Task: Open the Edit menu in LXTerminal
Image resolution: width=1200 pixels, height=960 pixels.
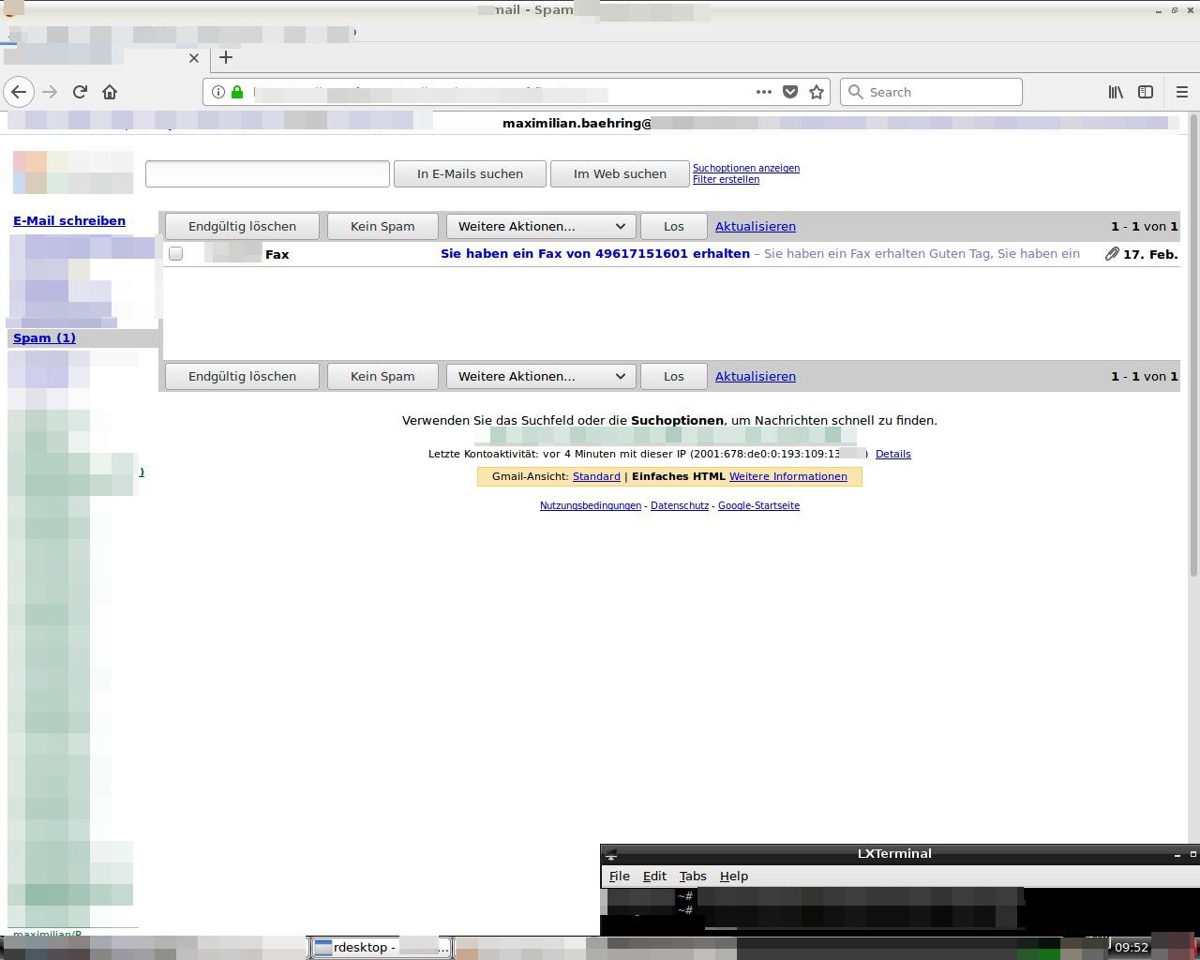Action: tap(654, 876)
